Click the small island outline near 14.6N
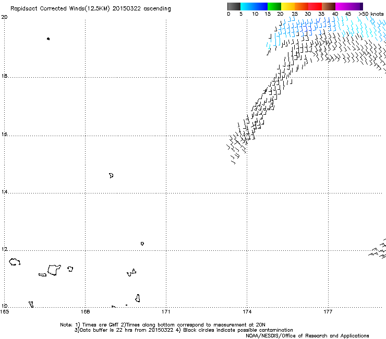 pos(111,176)
